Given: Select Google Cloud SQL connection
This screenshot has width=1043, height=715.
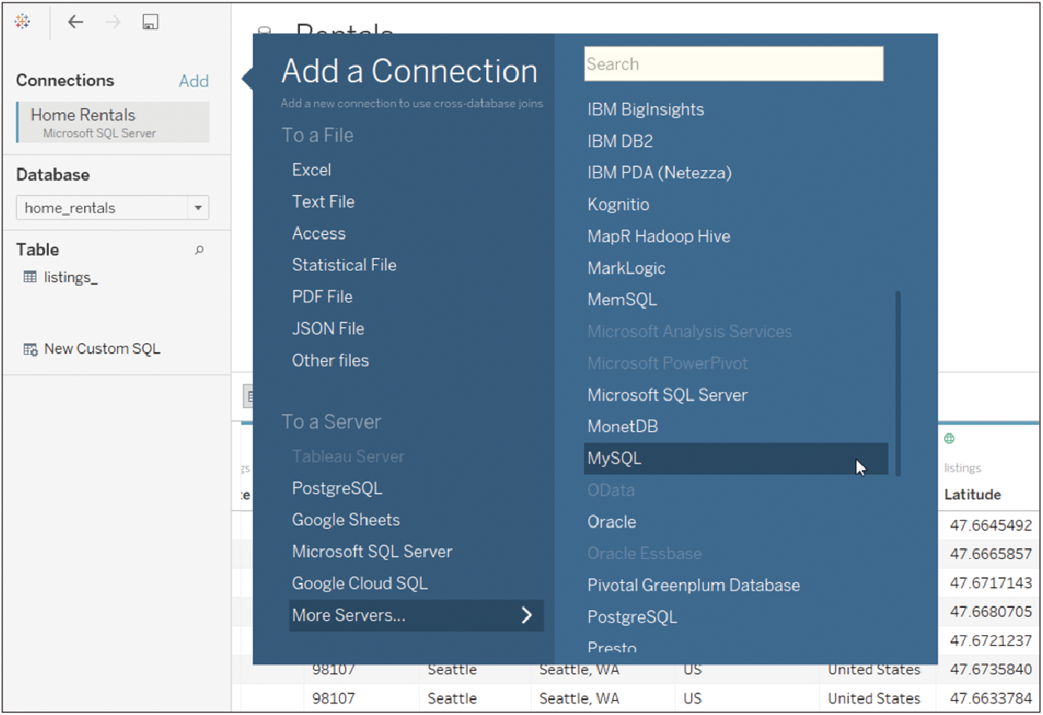Looking at the screenshot, I should pos(360,583).
